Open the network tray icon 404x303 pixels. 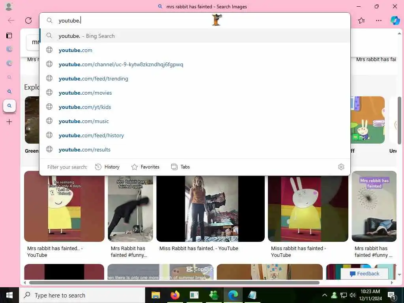(344, 295)
